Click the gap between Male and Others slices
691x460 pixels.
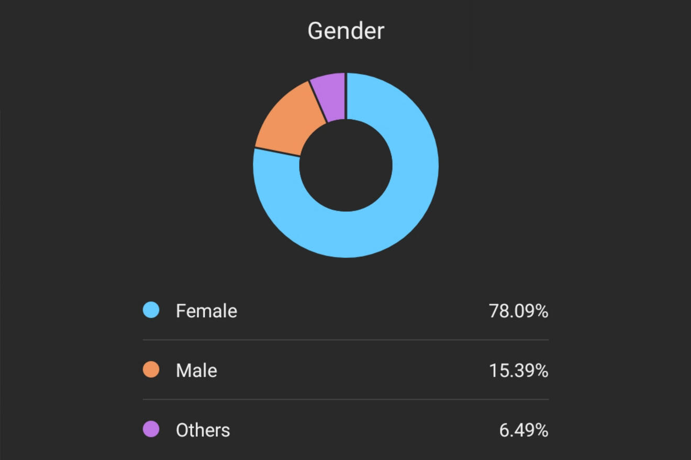(318, 101)
